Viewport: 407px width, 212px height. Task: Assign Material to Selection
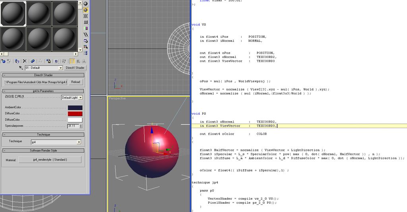click(x=17, y=61)
